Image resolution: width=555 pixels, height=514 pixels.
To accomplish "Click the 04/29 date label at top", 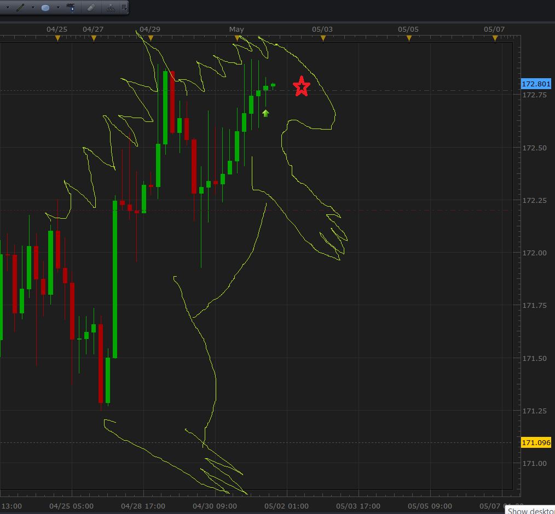I will pyautogui.click(x=150, y=30).
